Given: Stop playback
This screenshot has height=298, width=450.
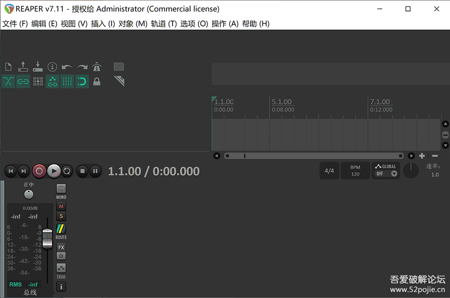Looking at the screenshot, I should point(82,171).
